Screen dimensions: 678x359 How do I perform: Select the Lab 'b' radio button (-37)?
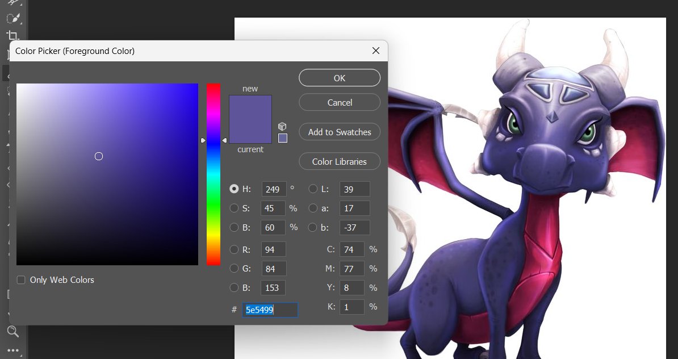[313, 227]
